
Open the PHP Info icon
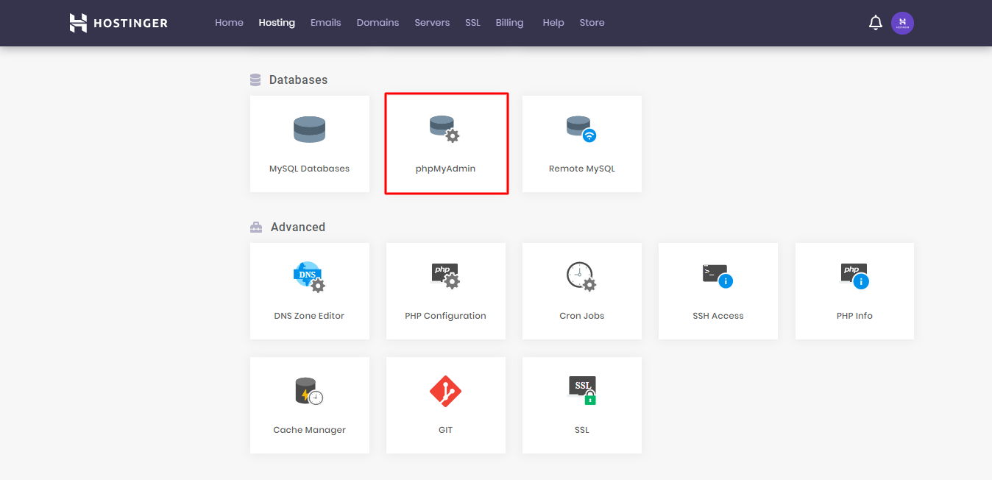[854, 277]
